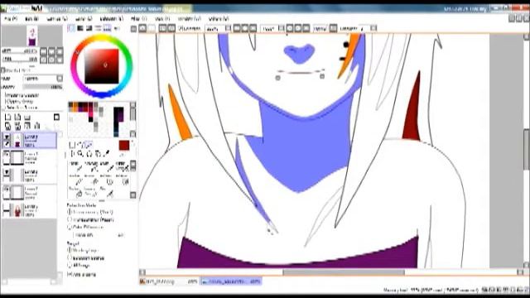The height and width of the screenshot is (298, 530).
Task: Open the Filter menu
Action: [x=138, y=19]
